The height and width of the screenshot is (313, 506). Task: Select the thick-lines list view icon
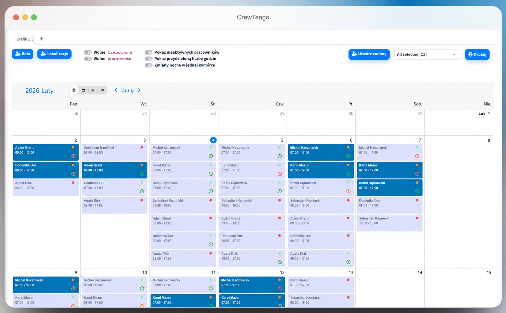pyautogui.click(x=93, y=90)
